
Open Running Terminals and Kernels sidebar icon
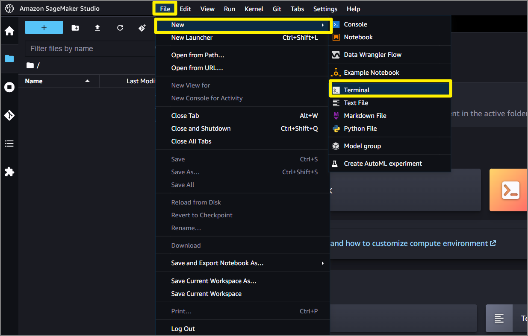[x=9, y=88]
